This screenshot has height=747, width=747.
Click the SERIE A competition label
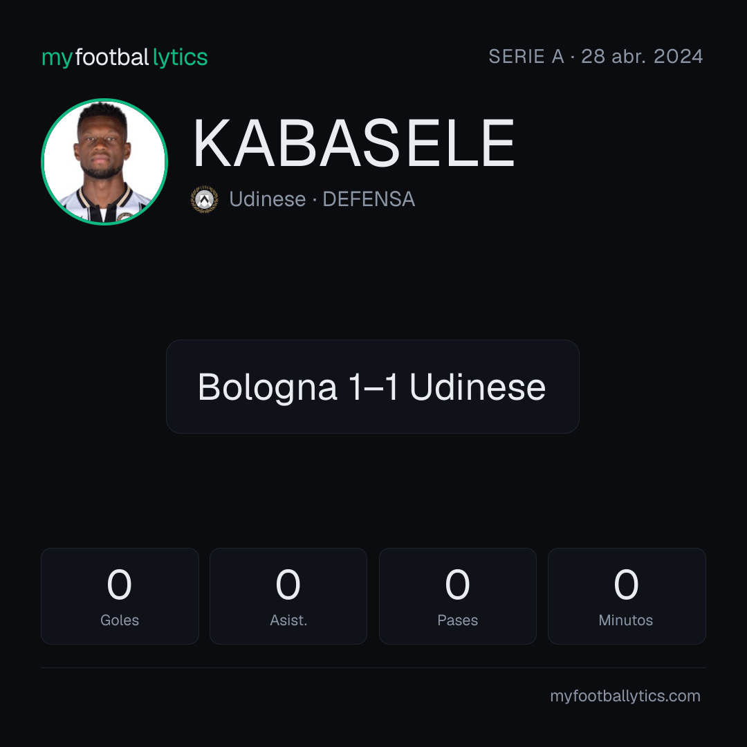[x=526, y=56]
